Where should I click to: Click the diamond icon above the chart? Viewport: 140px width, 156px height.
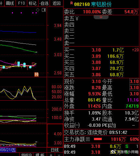38,10
